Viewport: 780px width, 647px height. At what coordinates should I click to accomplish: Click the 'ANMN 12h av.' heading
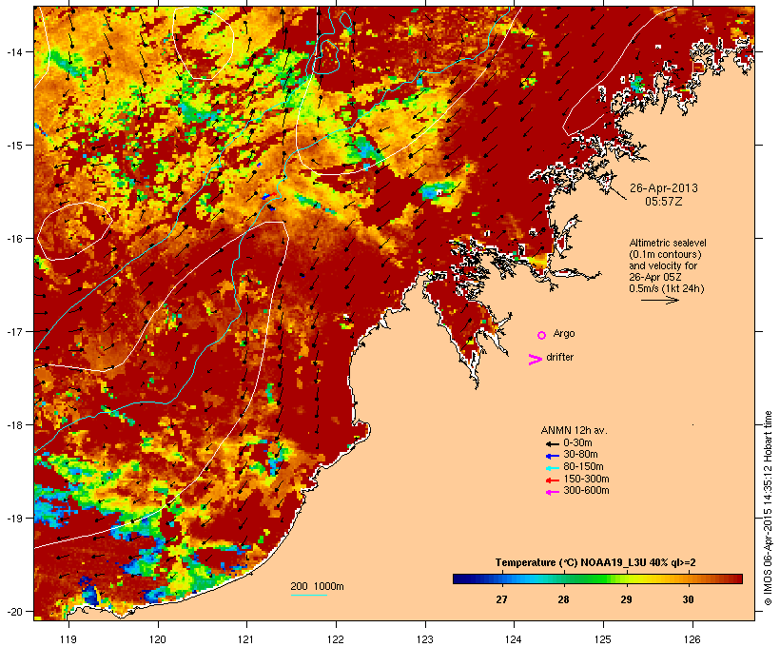pos(574,430)
